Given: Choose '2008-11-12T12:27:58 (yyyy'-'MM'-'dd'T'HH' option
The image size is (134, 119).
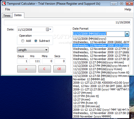Looking at the screenshot, I should pos(101,89).
